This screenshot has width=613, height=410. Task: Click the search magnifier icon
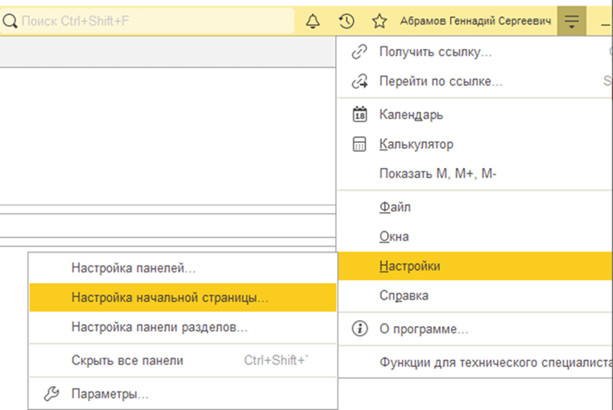[x=11, y=20]
